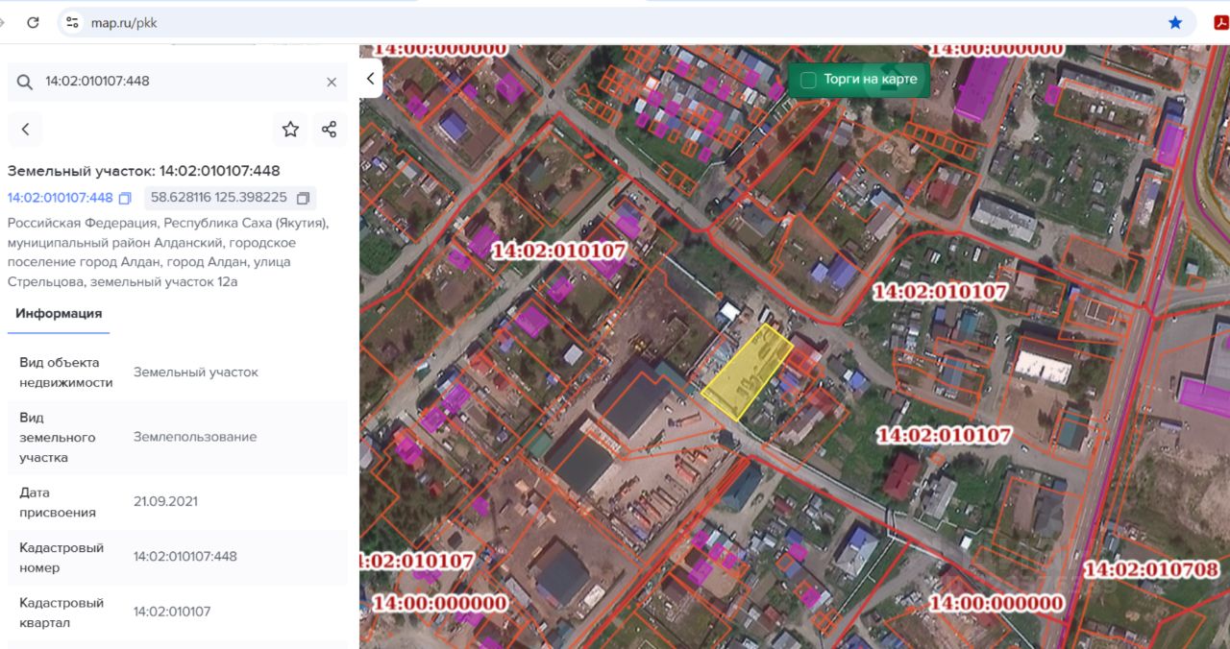The height and width of the screenshot is (649, 1230).
Task: Click the Земельный участок heading text
Action: (144, 171)
